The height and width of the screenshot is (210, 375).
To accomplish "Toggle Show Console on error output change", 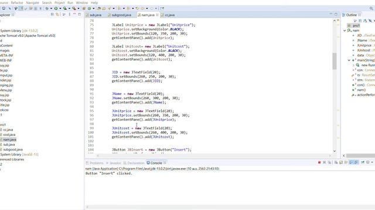I will coord(356,162).
